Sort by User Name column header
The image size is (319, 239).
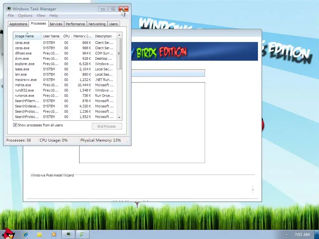(x=51, y=36)
